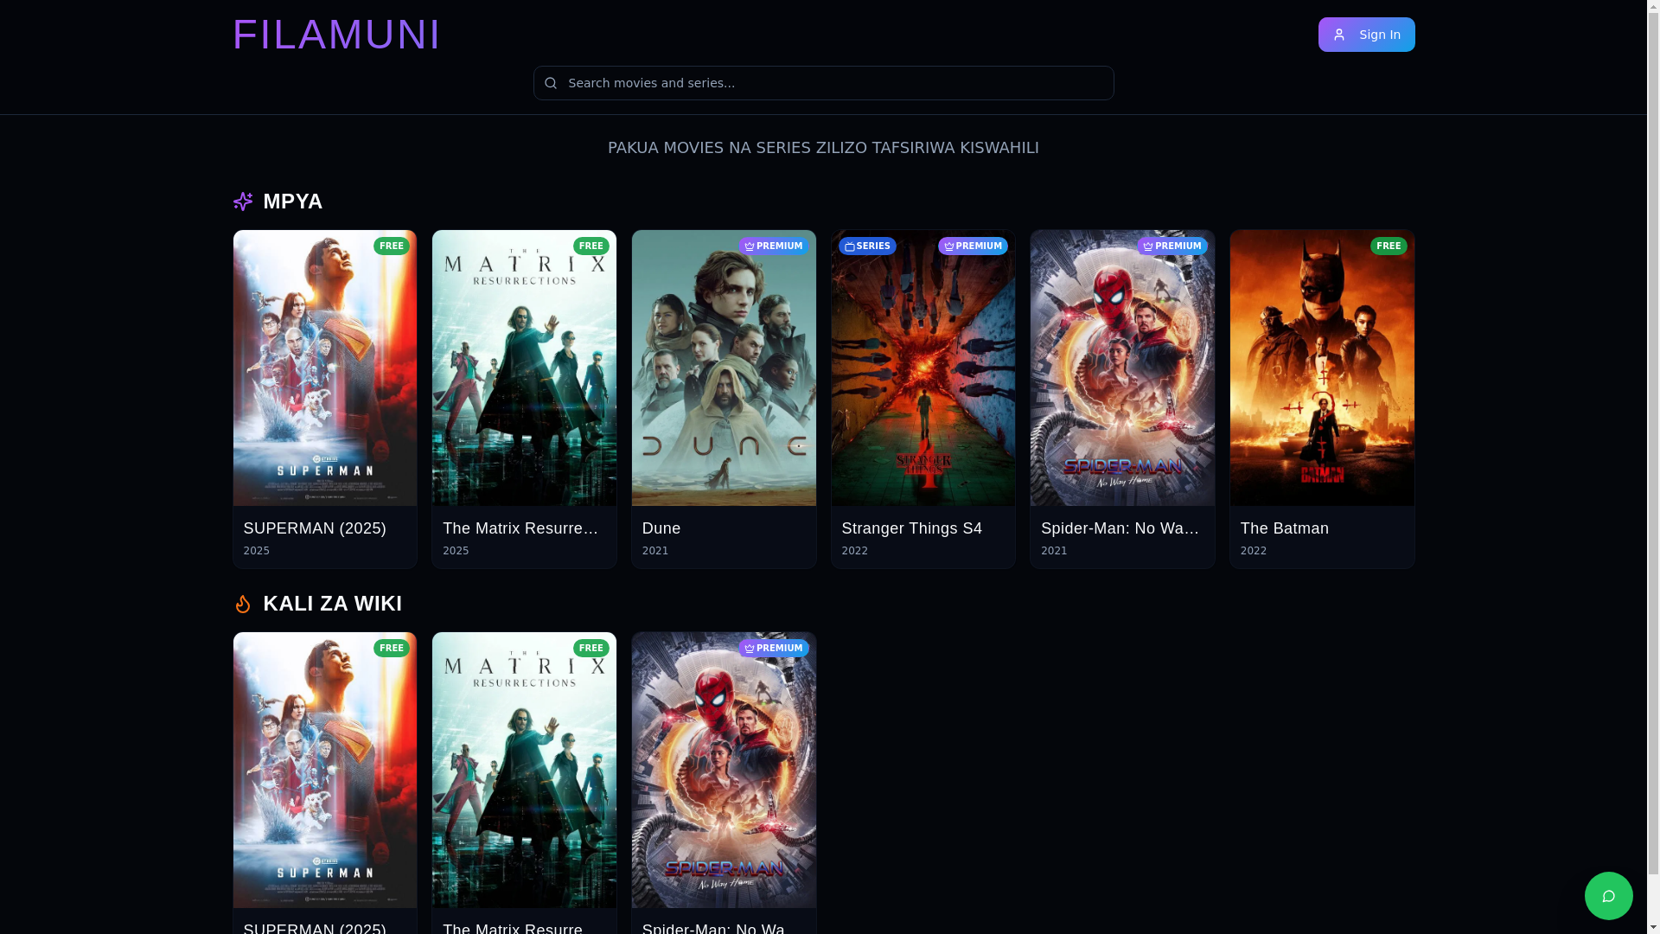This screenshot has width=1660, height=934.
Task: Open the Stranger Things S4 poster
Action: click(923, 368)
